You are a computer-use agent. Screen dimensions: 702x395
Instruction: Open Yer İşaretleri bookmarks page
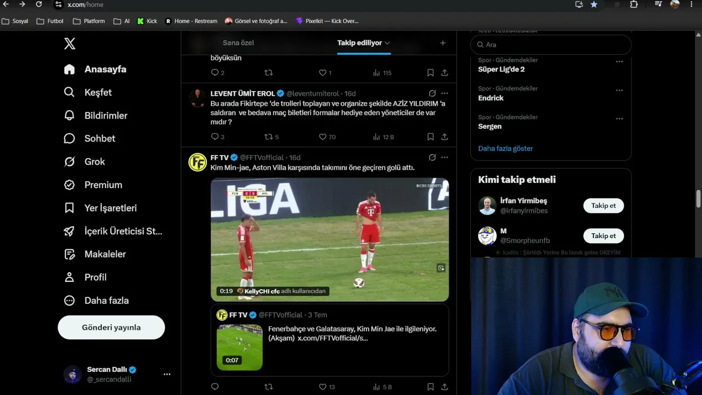click(100, 208)
